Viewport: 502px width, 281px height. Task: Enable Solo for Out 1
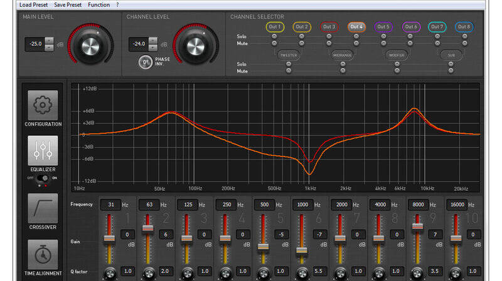[x=274, y=36]
